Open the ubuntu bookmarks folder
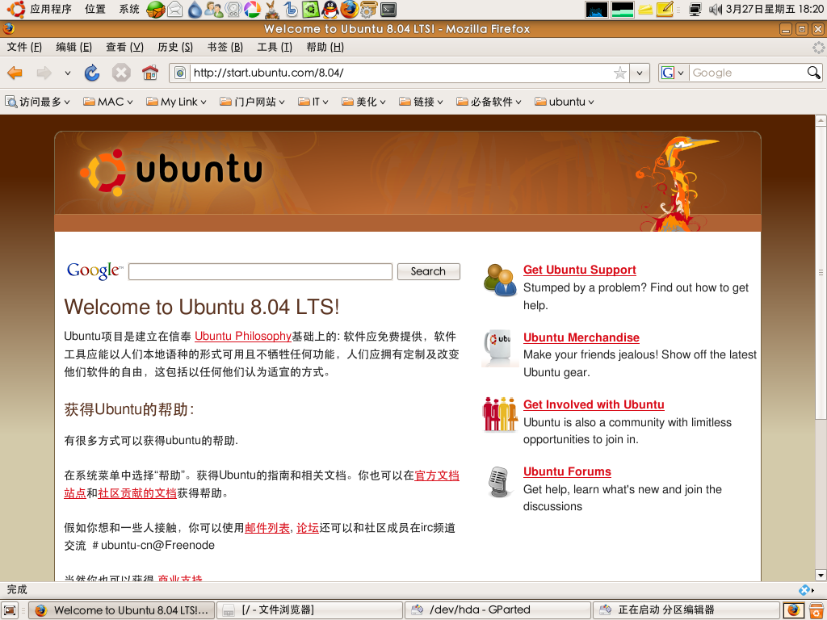 pos(564,102)
